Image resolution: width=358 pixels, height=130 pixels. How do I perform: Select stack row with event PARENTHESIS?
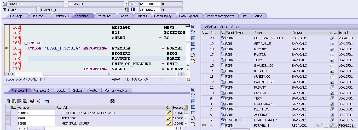[280, 82]
